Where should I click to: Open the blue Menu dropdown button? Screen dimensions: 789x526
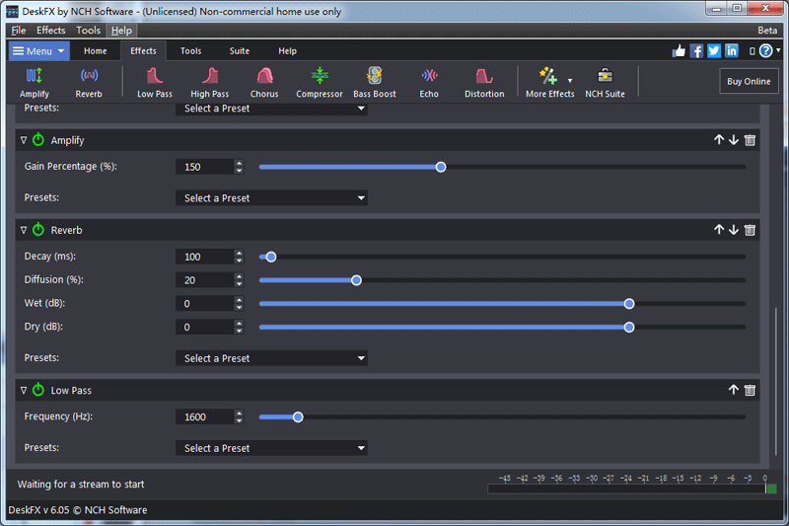coord(38,51)
